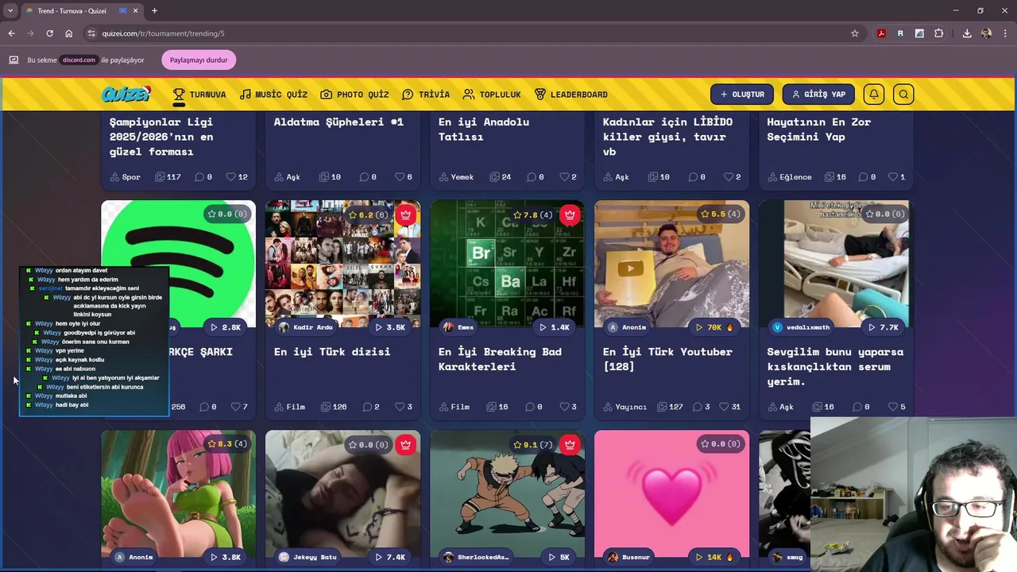Click the Spor category tag

coord(125,177)
